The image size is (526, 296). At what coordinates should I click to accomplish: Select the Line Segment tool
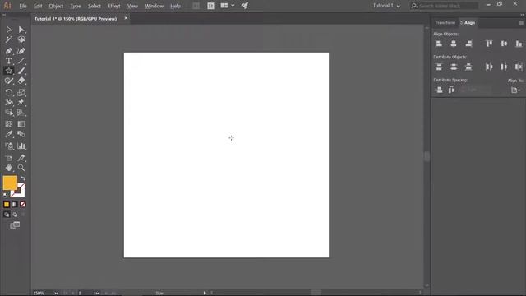[21, 61]
